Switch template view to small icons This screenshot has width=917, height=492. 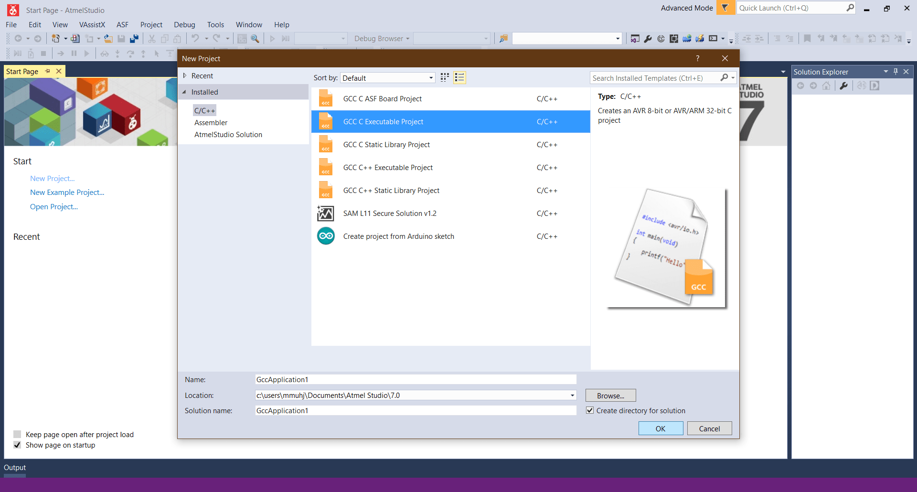445,77
